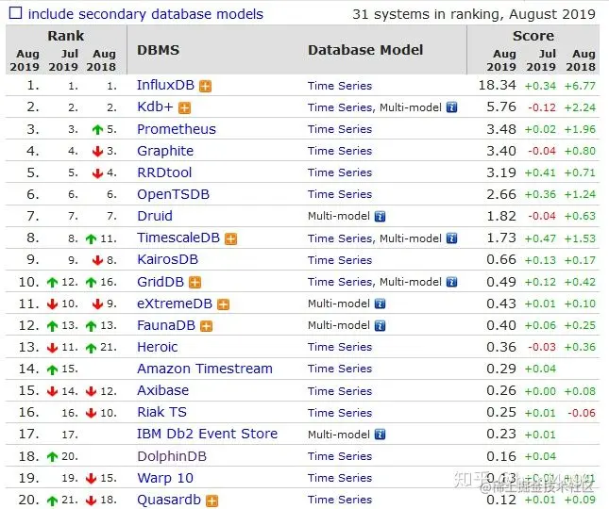Click the orange plus icon next to TimescaleDB
Screen dimensions: 609x509
(x=230, y=238)
